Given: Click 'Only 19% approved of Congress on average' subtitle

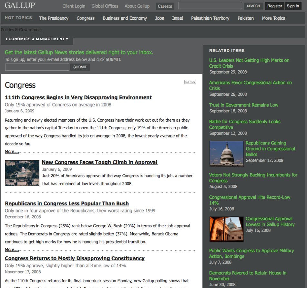Looking at the screenshot, I should point(58,105).
